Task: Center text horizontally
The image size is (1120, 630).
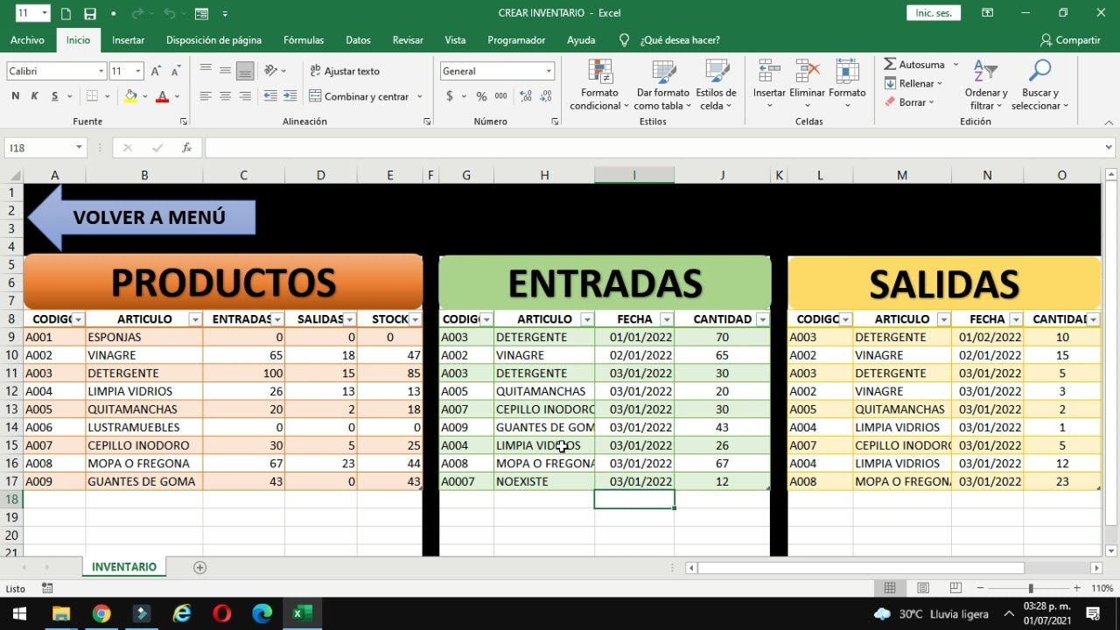Action: click(225, 96)
